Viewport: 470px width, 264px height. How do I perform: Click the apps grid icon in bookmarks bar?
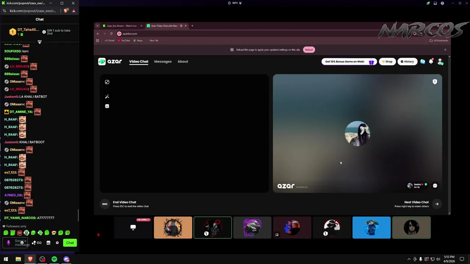pos(98,41)
